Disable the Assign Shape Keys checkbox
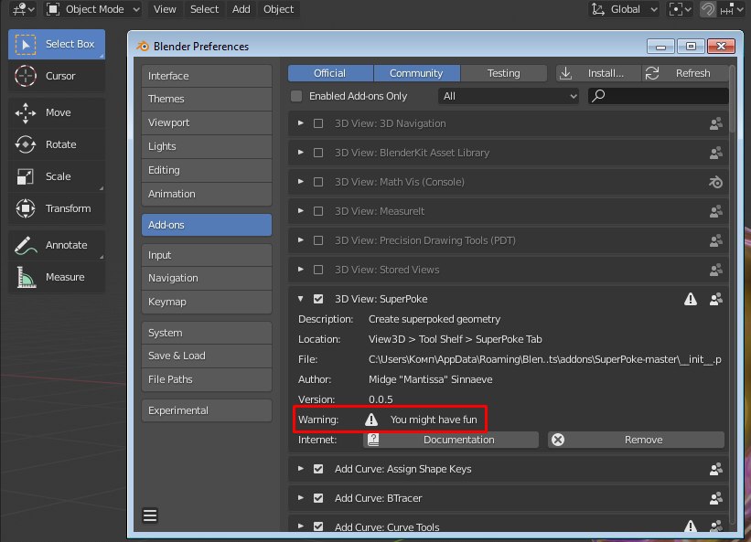 [x=318, y=469]
